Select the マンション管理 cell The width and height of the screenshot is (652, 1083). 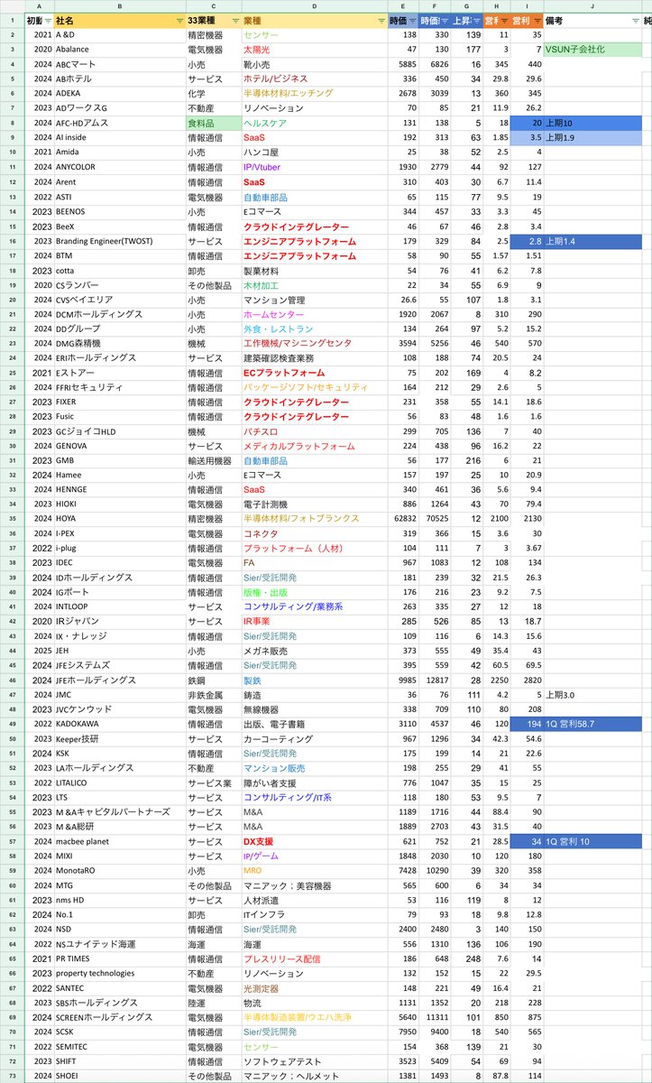315,299
